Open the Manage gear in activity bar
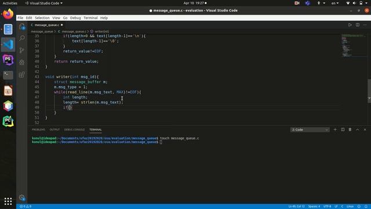Screen dimensions: 371x209 [x=22, y=197]
